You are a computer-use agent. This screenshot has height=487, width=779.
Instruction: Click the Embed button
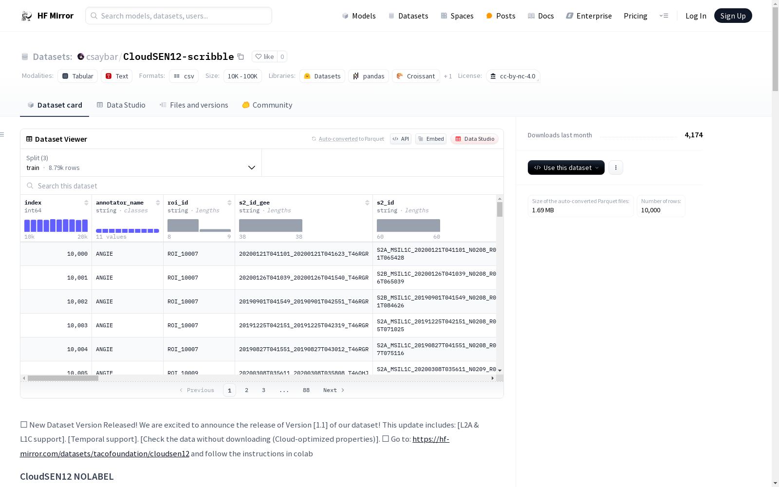[x=431, y=139]
